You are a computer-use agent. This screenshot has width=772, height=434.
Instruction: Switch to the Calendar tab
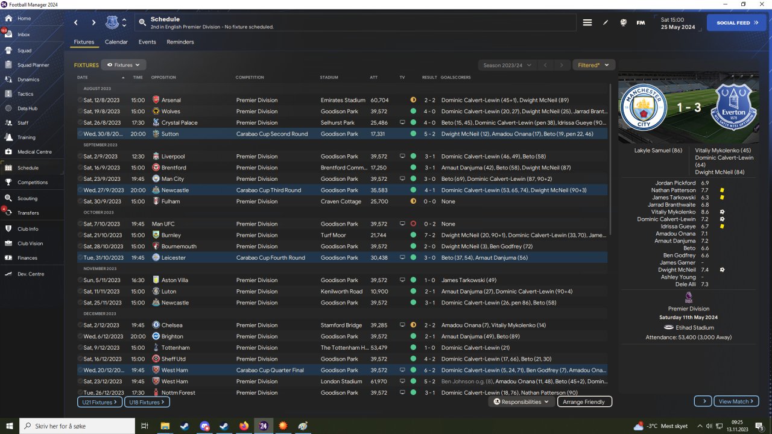pos(116,42)
